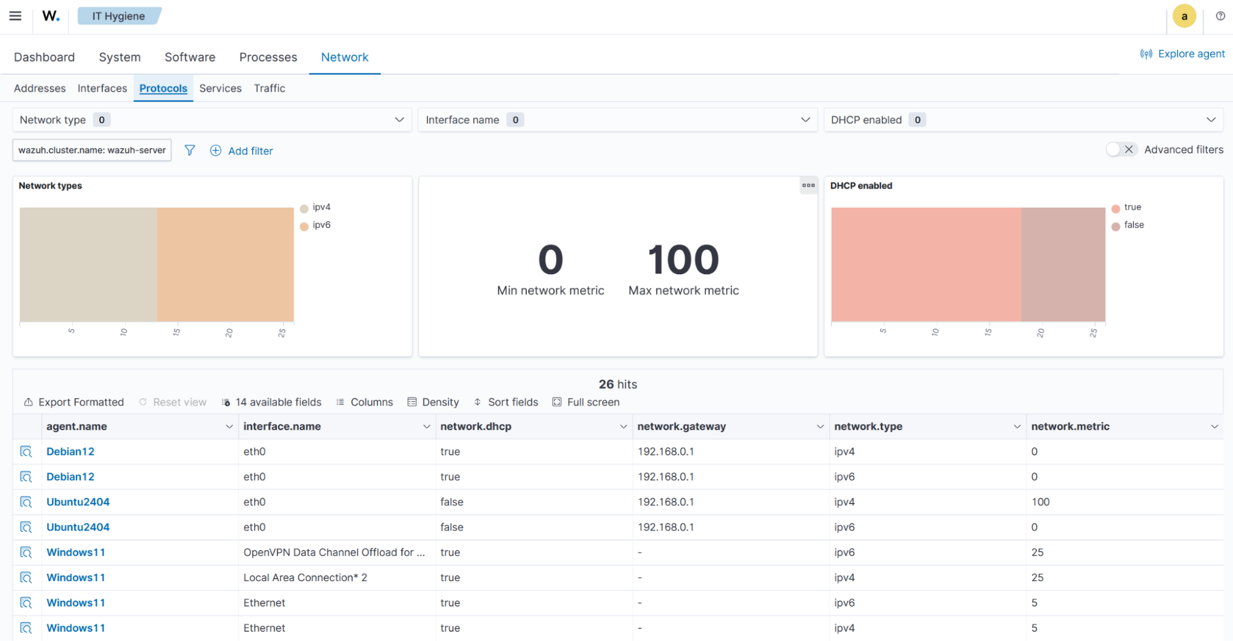Click the Add filter plus icon
The height and width of the screenshot is (641, 1233).
[x=215, y=150]
